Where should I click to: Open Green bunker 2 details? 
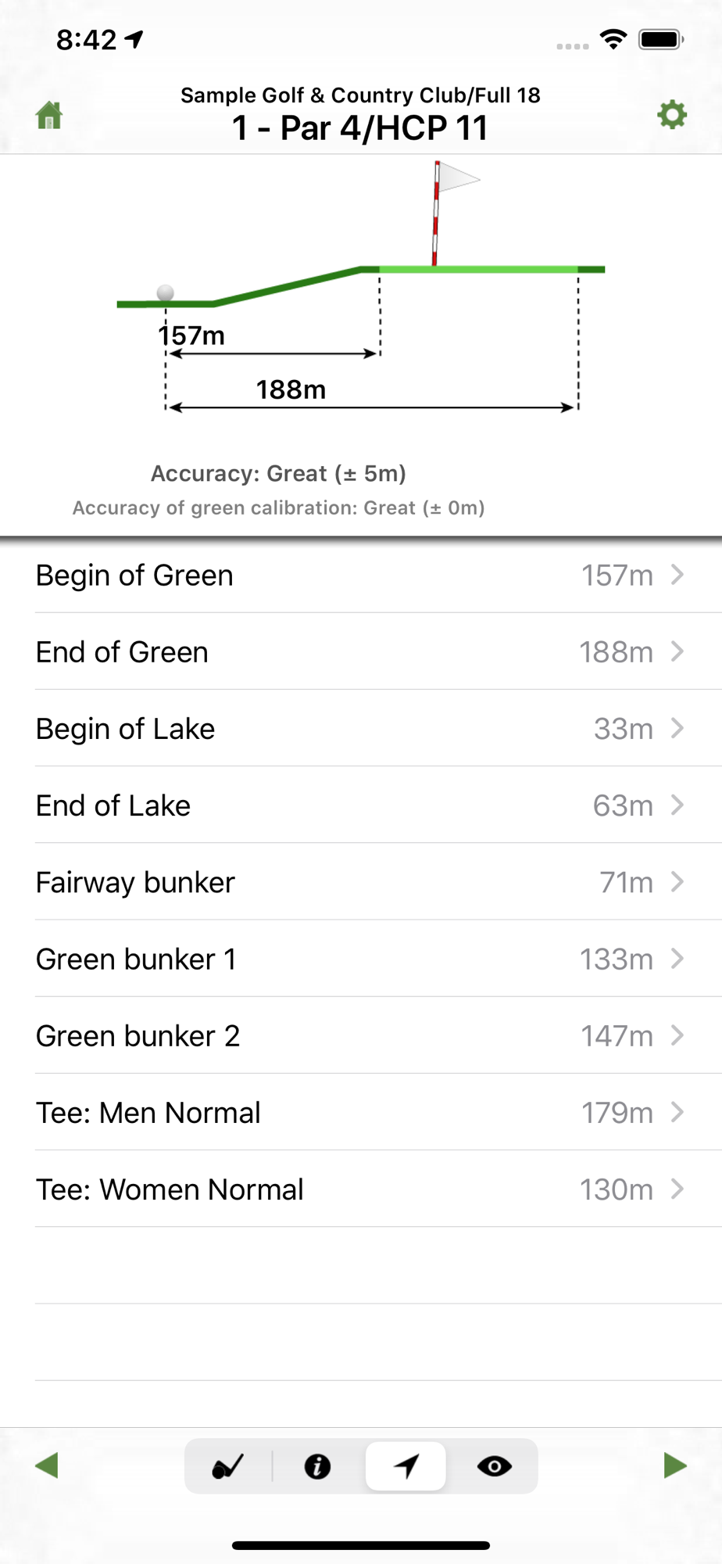(x=359, y=1035)
